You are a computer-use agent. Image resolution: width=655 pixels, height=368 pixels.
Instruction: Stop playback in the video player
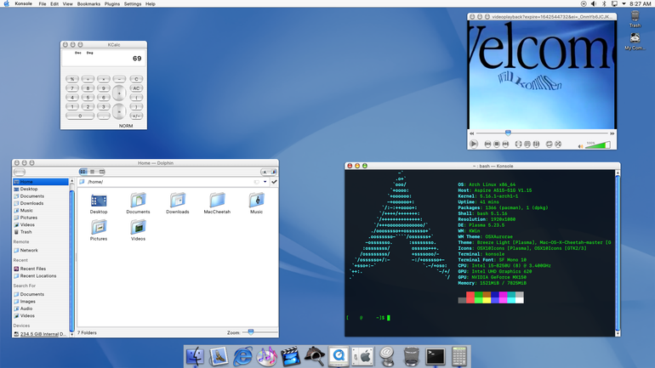point(496,144)
